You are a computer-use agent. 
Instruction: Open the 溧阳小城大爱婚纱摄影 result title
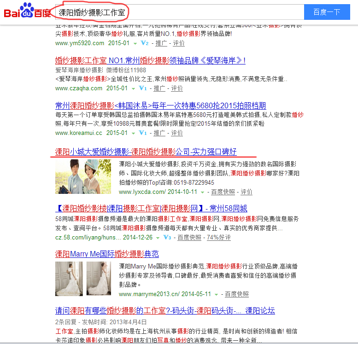[146, 152]
